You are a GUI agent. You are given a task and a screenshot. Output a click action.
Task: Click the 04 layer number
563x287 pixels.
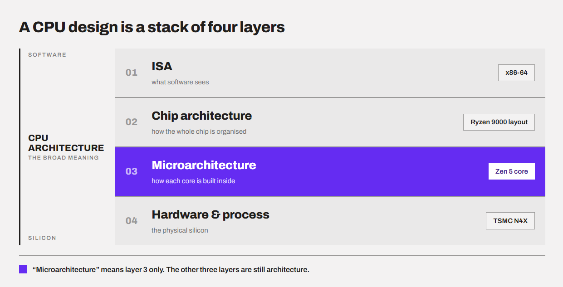(x=132, y=221)
